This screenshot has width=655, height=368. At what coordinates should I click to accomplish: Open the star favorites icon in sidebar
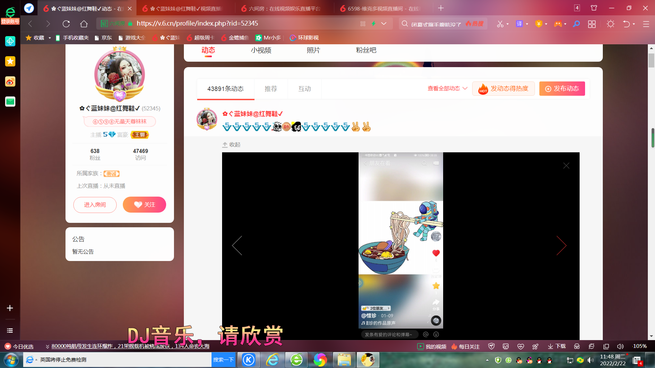[x=10, y=61]
